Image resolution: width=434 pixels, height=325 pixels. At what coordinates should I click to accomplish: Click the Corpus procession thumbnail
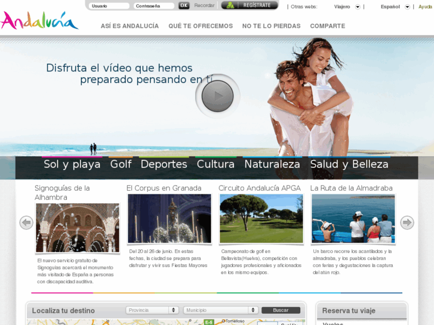coord(170,218)
